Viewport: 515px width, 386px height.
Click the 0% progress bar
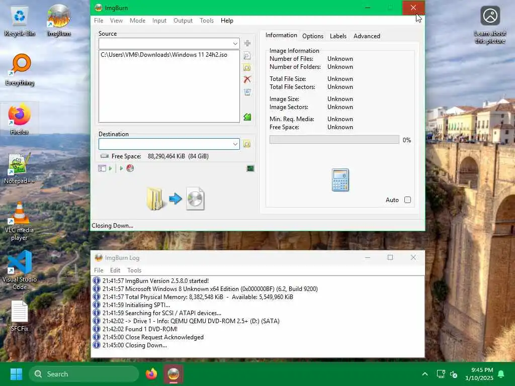coord(334,140)
